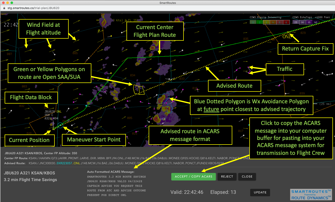Click sector label "039" on the map
This screenshot has width=335, height=202.
point(302,93)
